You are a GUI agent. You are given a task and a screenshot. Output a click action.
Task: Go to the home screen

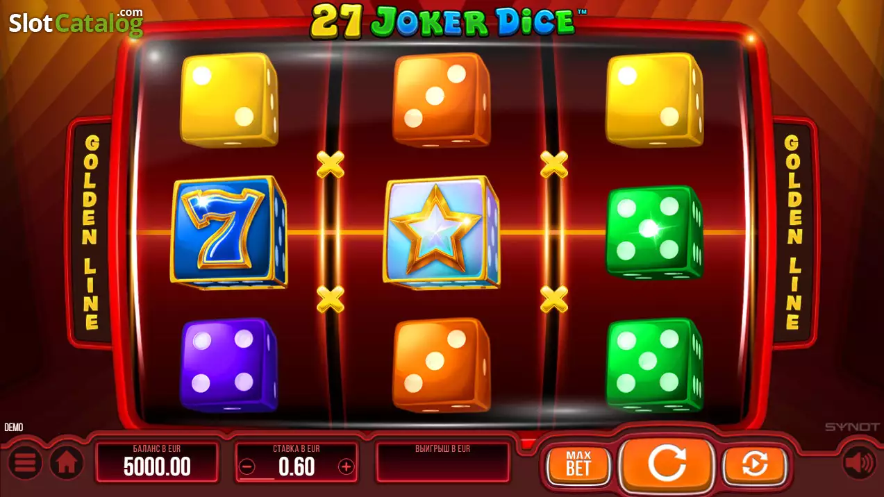pyautogui.click(x=66, y=463)
